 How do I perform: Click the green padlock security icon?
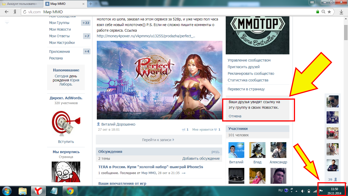point(317,12)
